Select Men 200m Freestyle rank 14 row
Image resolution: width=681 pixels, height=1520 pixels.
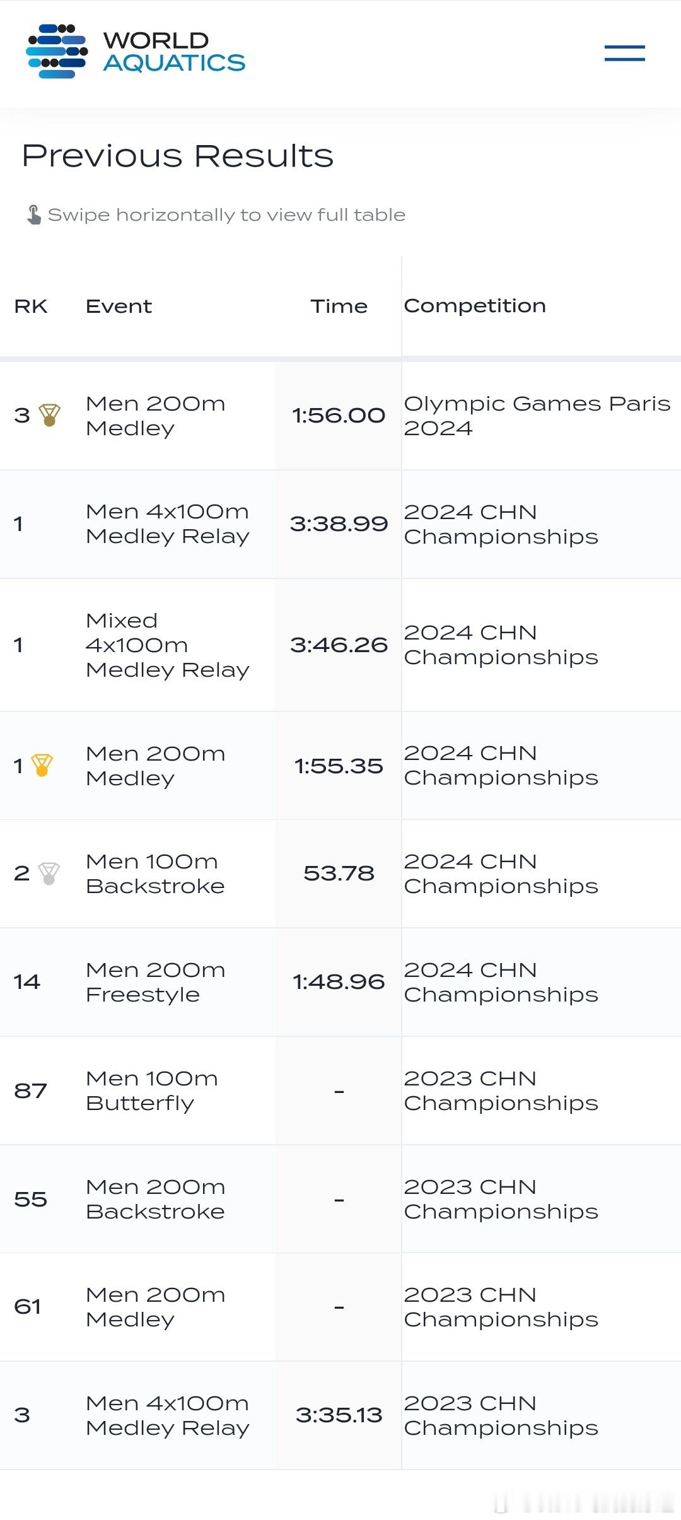[340, 982]
